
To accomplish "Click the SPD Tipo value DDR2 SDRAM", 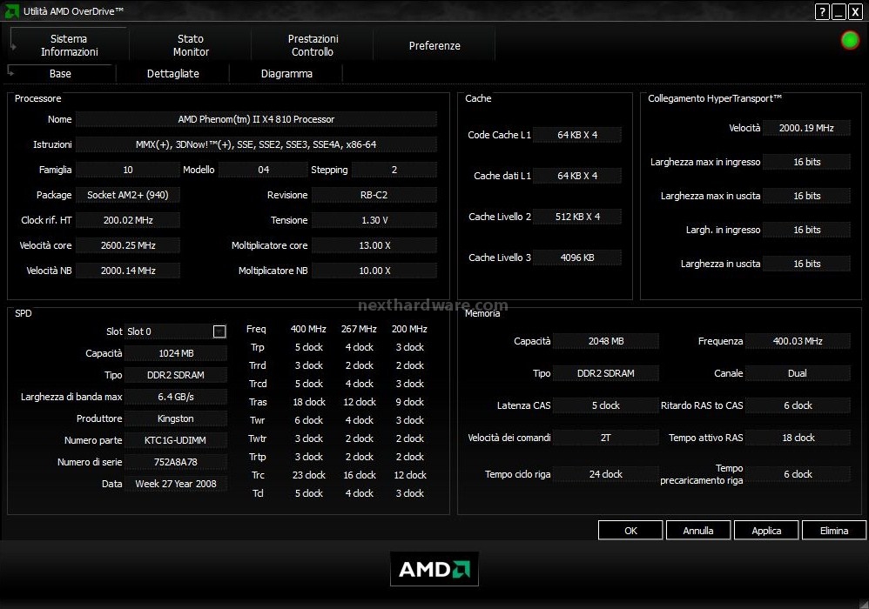I will [176, 375].
